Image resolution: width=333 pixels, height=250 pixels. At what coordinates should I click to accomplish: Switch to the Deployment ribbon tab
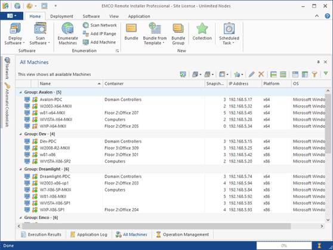62,16
